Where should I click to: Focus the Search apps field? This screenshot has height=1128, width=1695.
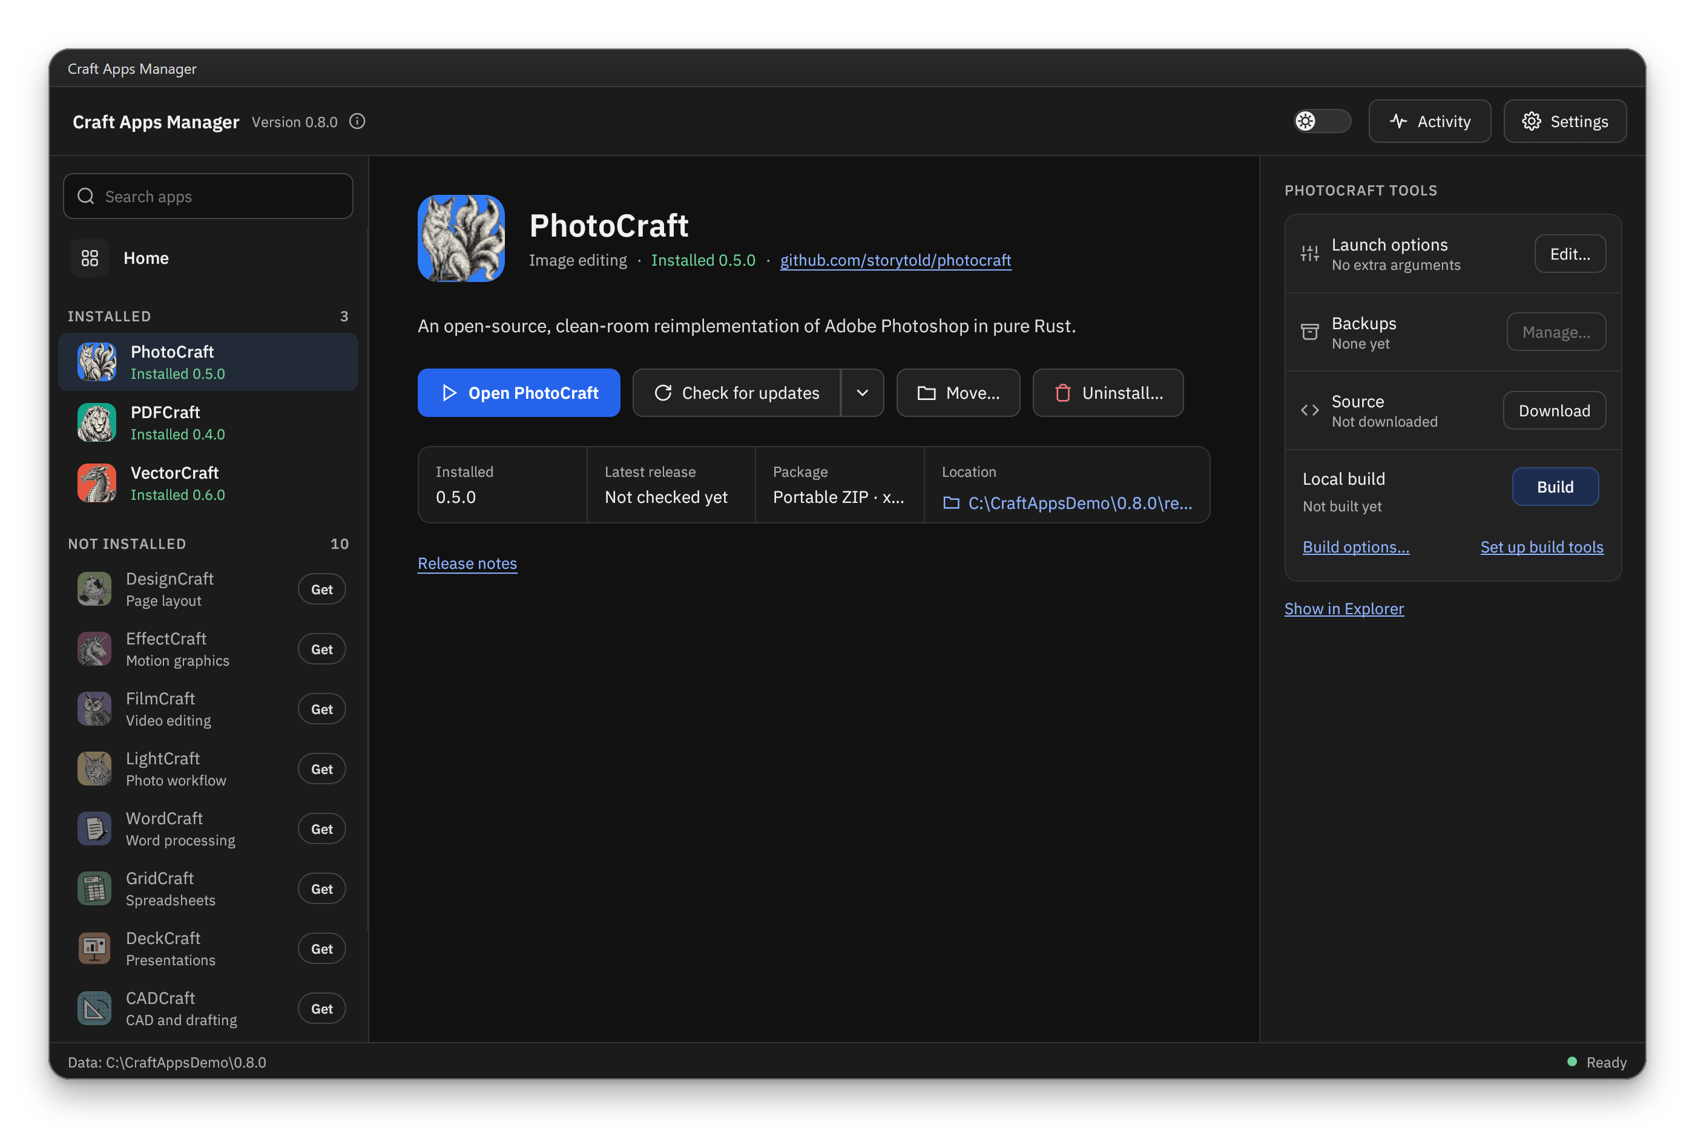208,197
